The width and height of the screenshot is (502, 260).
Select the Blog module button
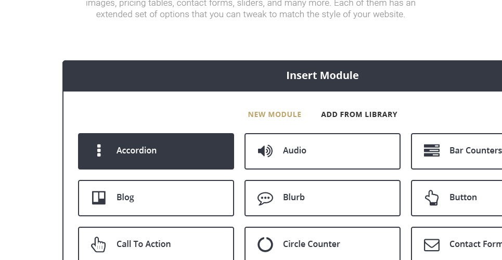156,198
